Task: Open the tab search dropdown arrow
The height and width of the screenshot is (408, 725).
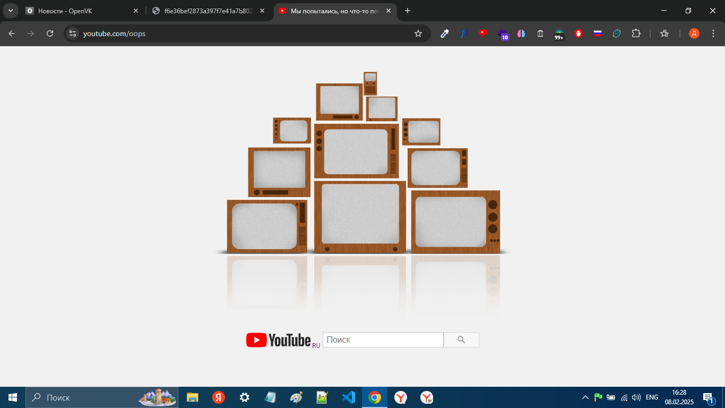Action: [x=10, y=11]
